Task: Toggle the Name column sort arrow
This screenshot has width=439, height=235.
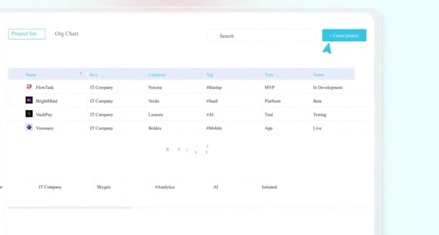Action: pos(81,74)
